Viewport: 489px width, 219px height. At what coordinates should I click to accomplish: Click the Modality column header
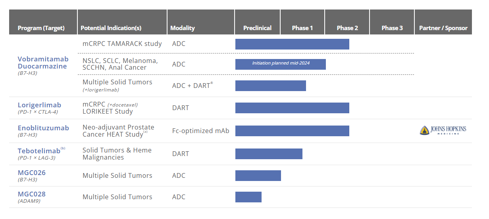click(183, 28)
